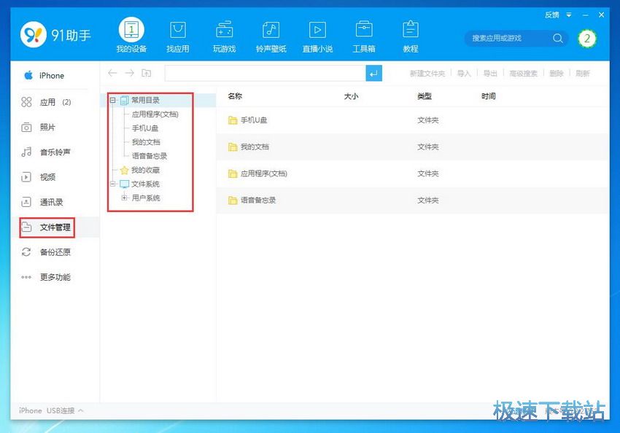The width and height of the screenshot is (620, 433).
Task: Click the folder icon beside 语音备忘录
Action: [x=233, y=200]
